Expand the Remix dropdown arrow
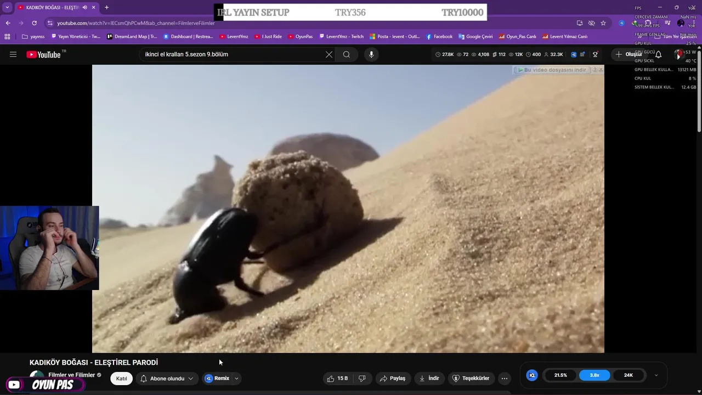This screenshot has width=702, height=395. 236,379
